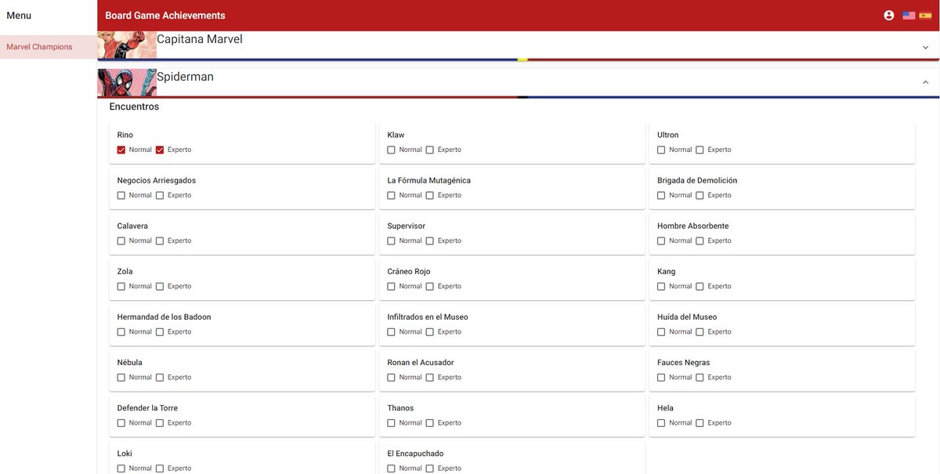Uncheck Rino Normal checkbox
The width and height of the screenshot is (940, 474).
click(x=121, y=150)
